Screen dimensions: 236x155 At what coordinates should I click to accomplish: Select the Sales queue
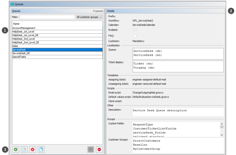tap(57, 46)
